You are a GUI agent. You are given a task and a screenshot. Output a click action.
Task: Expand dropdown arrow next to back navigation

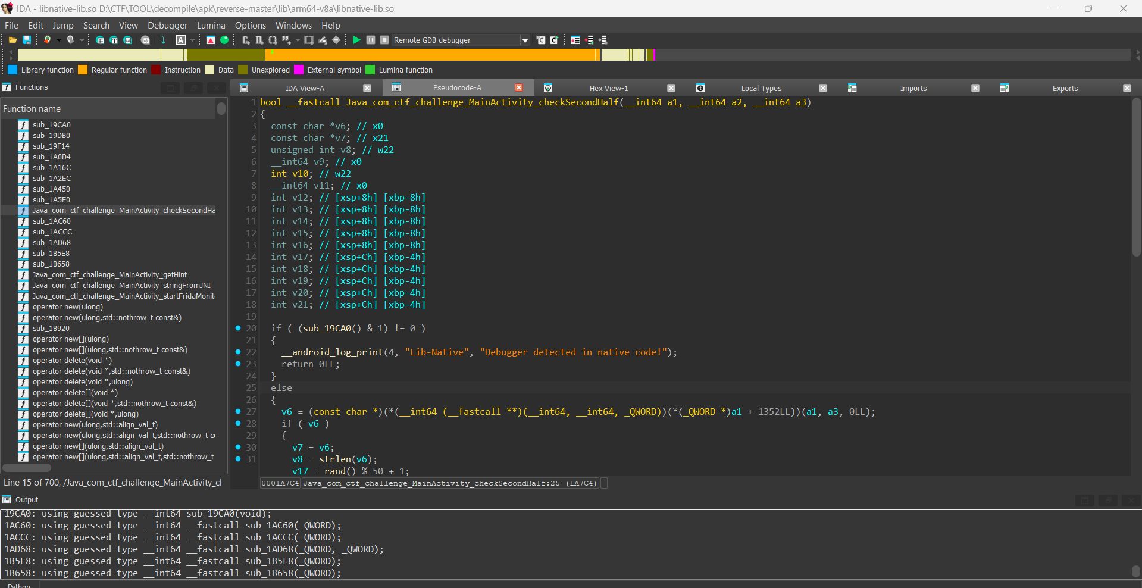click(x=59, y=40)
